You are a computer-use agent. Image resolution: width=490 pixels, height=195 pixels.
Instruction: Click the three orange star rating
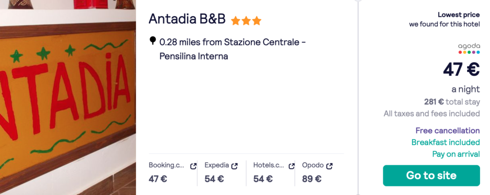click(x=246, y=21)
